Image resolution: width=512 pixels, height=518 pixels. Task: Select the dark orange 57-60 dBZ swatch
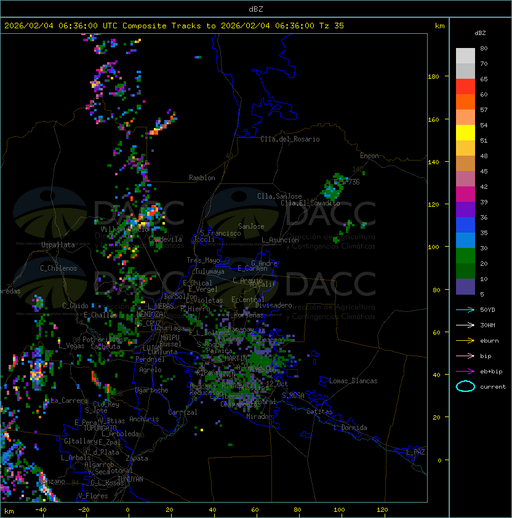coord(465,102)
